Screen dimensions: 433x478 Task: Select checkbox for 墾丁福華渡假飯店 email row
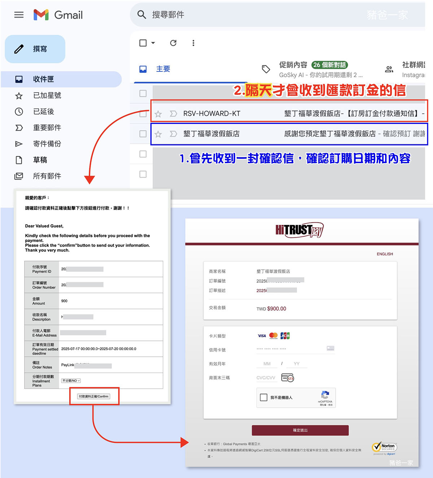143,134
